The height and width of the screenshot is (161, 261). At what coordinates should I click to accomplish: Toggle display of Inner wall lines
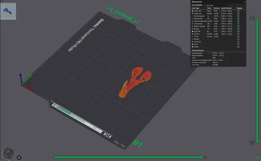click(x=238, y=11)
